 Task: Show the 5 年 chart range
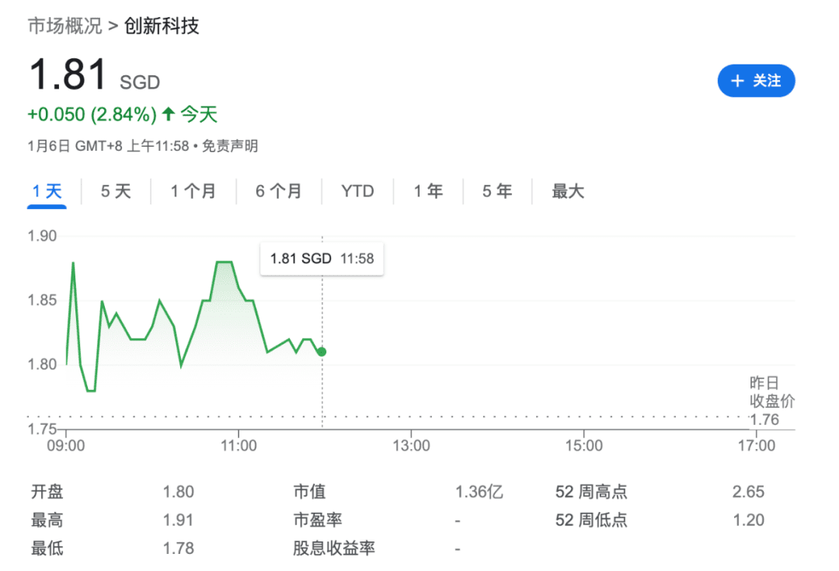pos(497,191)
